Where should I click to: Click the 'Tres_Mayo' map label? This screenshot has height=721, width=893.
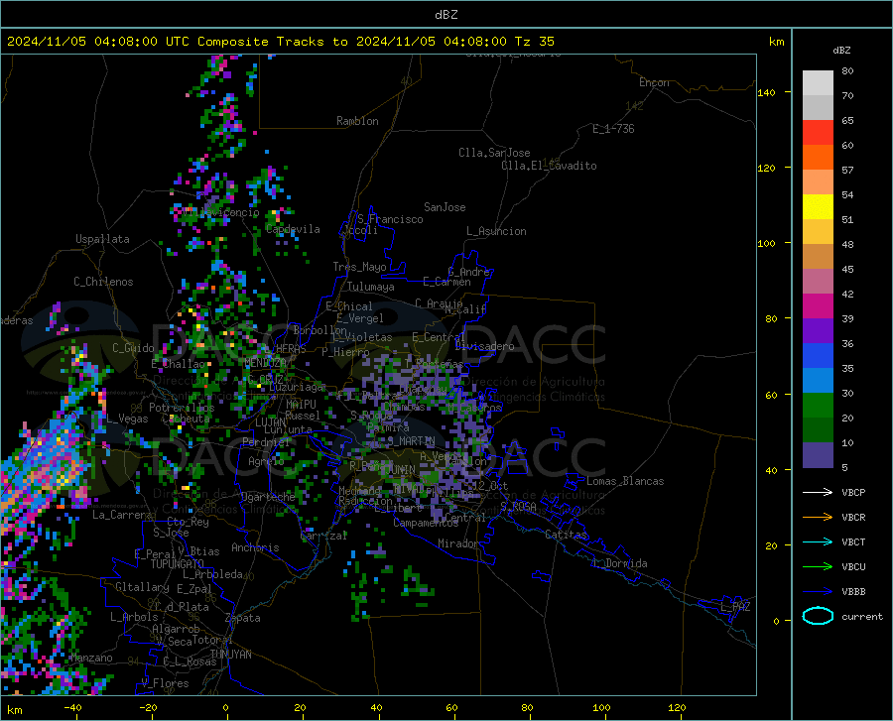pyautogui.click(x=359, y=267)
